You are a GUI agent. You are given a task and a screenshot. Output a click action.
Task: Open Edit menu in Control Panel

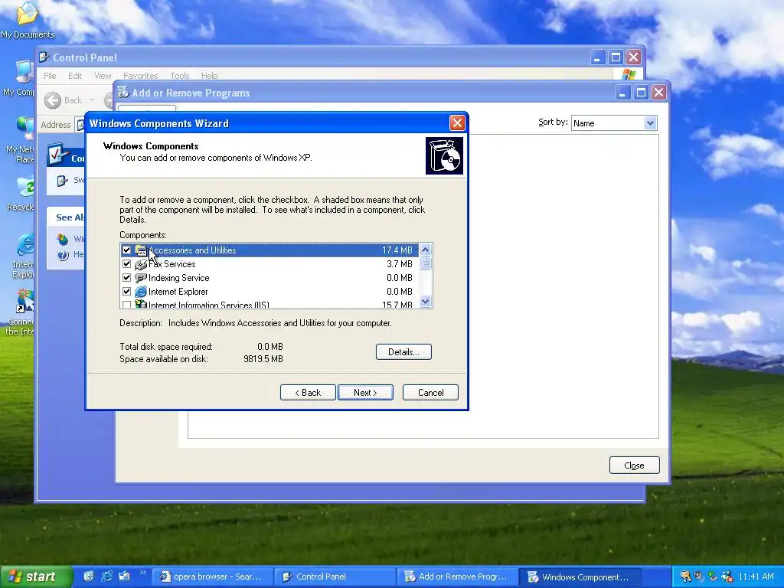(x=75, y=76)
